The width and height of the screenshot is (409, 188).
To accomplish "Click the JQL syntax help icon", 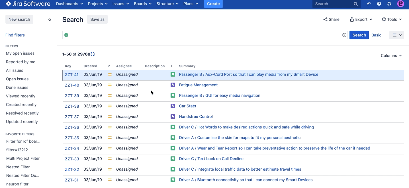I will pyautogui.click(x=344, y=35).
